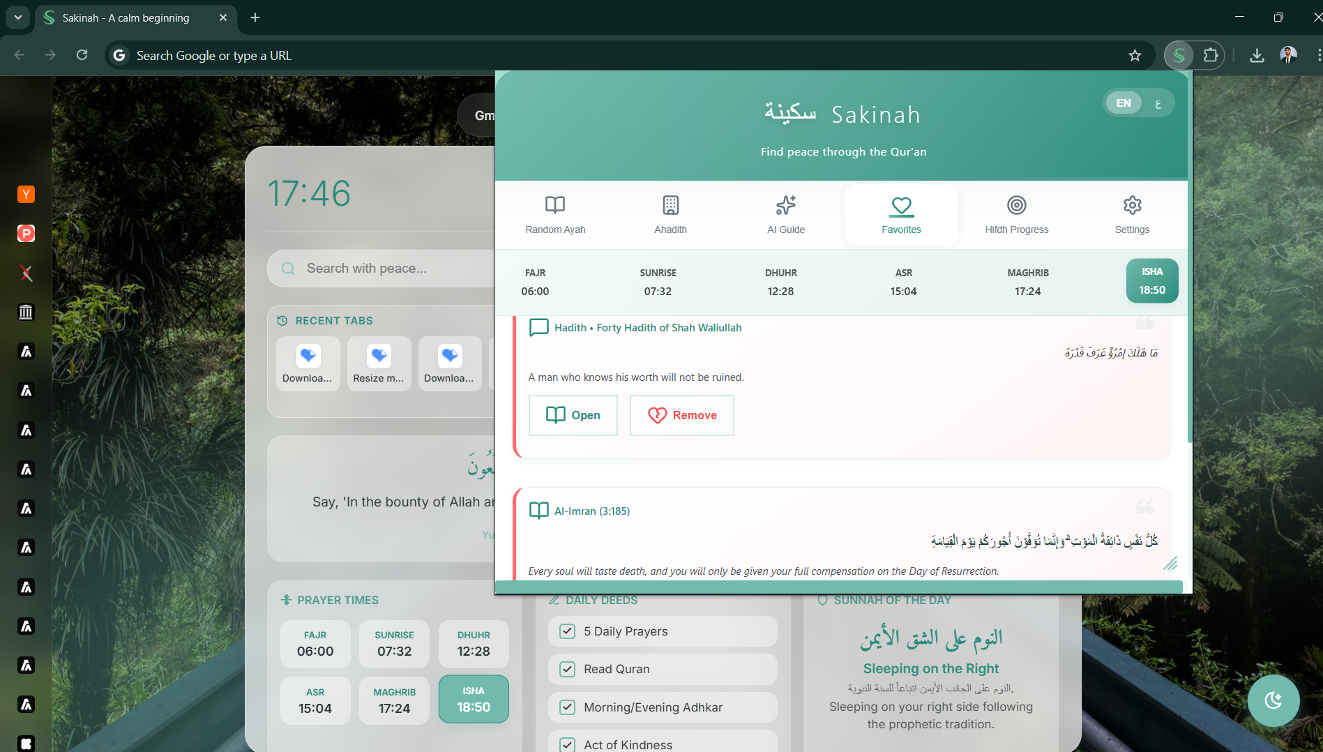This screenshot has width=1323, height=752.
Task: Open Chrome's downloads icon
Action: 1257,55
